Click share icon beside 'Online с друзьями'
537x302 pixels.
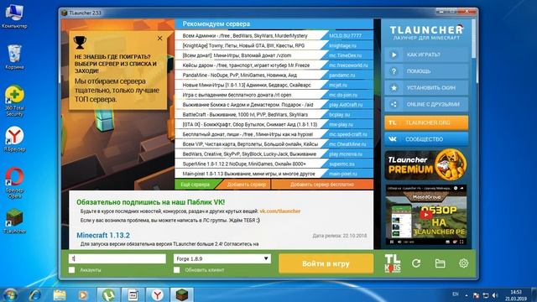[394, 104]
